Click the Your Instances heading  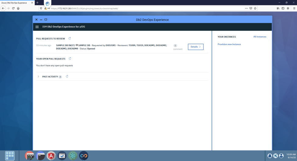pos(227,37)
